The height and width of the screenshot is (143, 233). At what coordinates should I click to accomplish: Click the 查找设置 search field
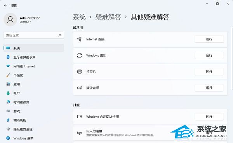34,35
